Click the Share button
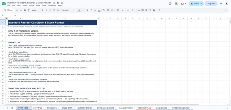The image size is (231, 110). (194, 4)
